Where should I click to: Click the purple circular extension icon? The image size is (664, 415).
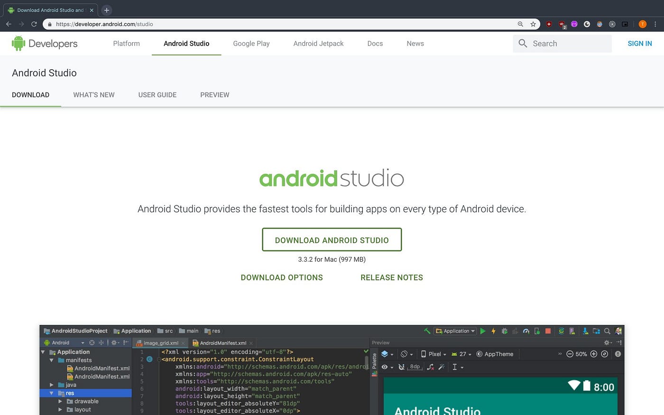[x=574, y=24]
